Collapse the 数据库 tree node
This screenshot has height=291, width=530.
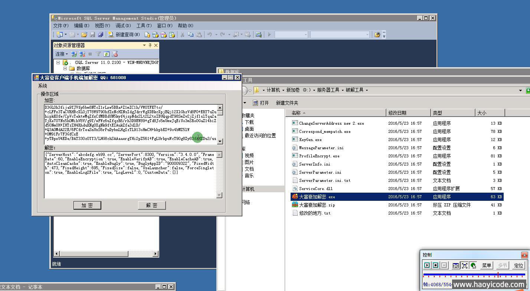[x=65, y=69]
